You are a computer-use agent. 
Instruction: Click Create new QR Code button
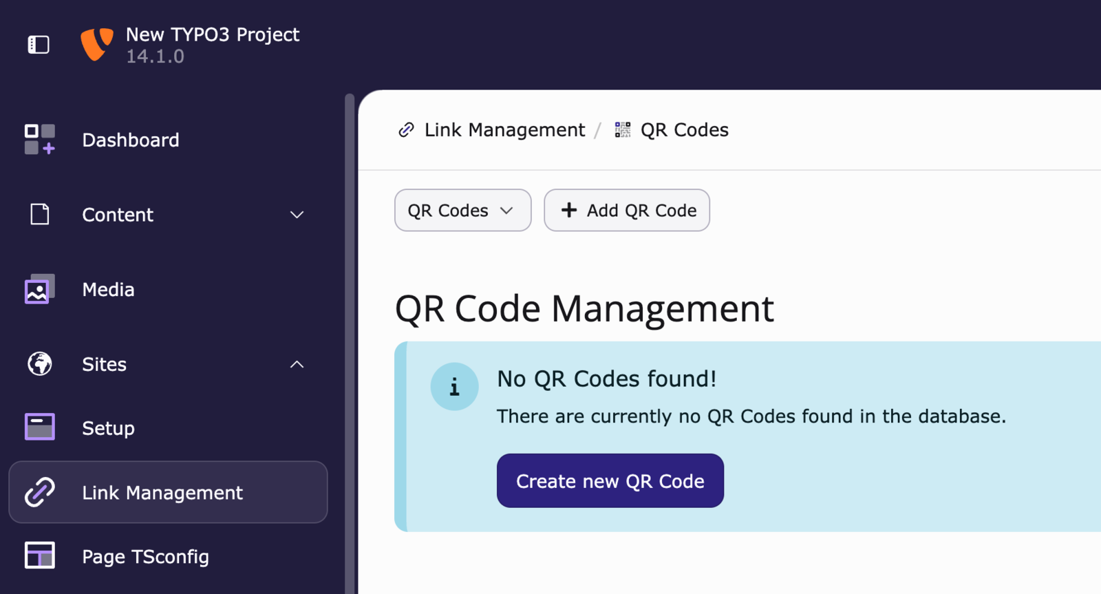(x=610, y=481)
